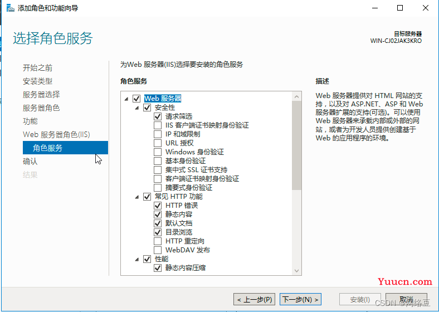Open 服务器角色 step
439x312 pixels.
(41, 108)
